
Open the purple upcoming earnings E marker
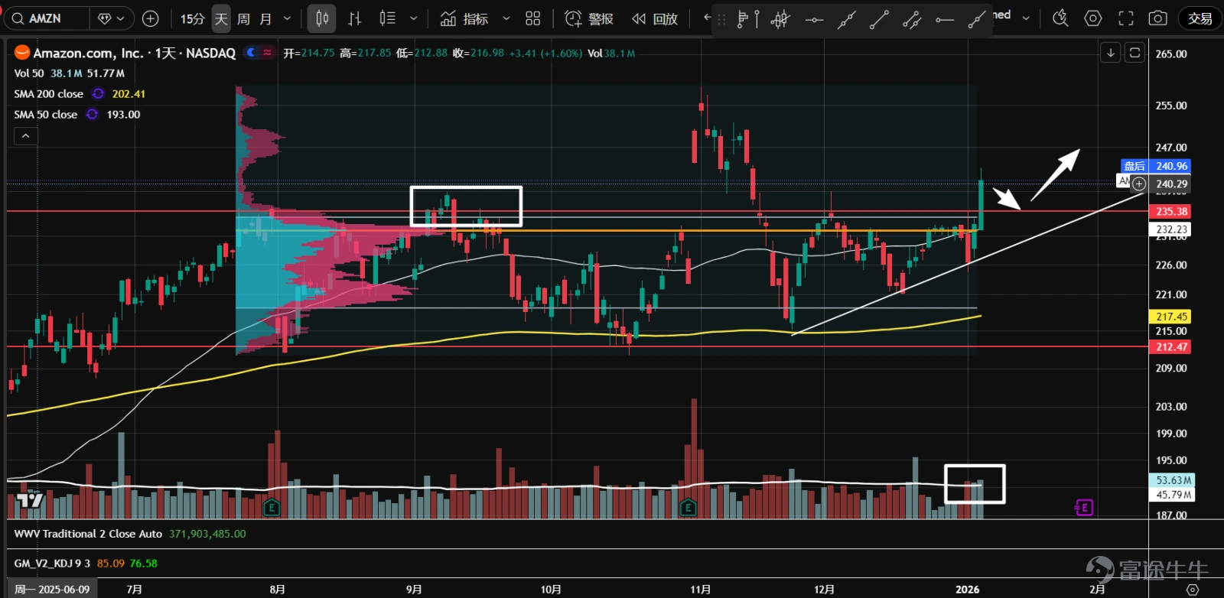coord(1084,507)
